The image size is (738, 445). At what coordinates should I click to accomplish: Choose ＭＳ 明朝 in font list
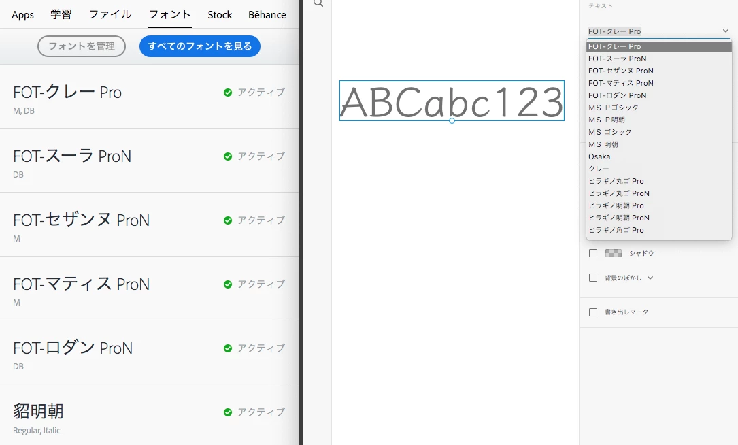tap(659, 144)
